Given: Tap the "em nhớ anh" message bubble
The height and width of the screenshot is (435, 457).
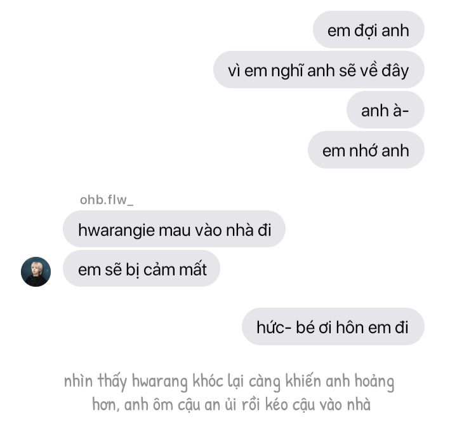Looking at the screenshot, I should tap(366, 149).
